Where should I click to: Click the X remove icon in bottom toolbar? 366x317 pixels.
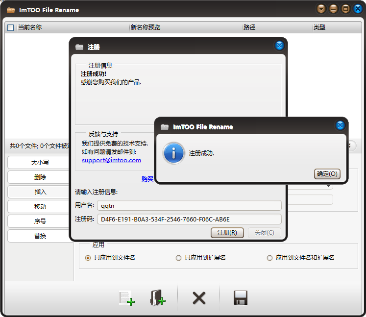pos(198,298)
